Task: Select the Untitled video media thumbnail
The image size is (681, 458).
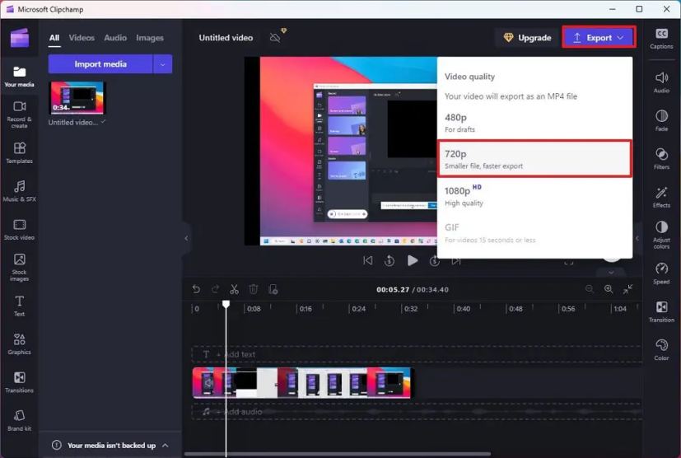Action: (x=78, y=97)
